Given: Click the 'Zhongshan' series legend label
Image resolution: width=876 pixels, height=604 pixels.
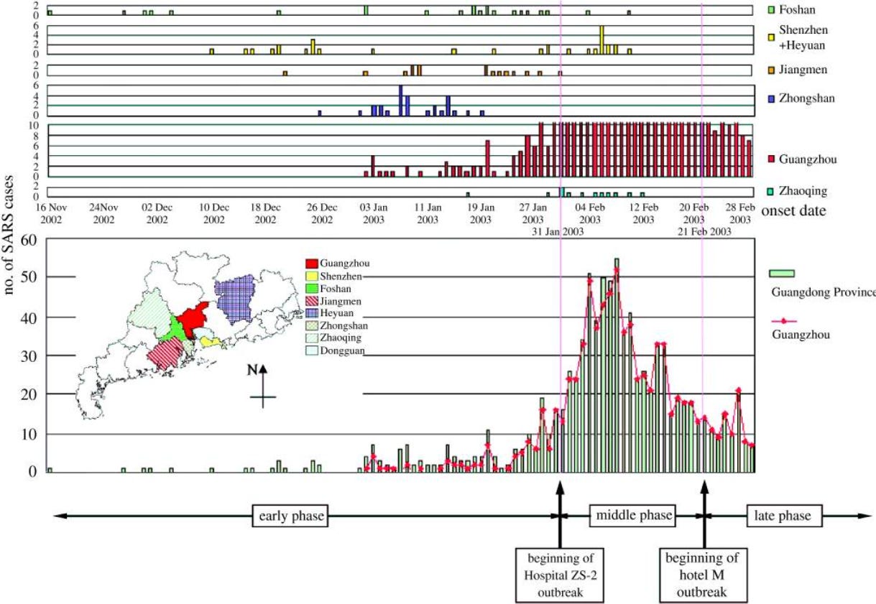Looking at the screenshot, I should pos(808,99).
